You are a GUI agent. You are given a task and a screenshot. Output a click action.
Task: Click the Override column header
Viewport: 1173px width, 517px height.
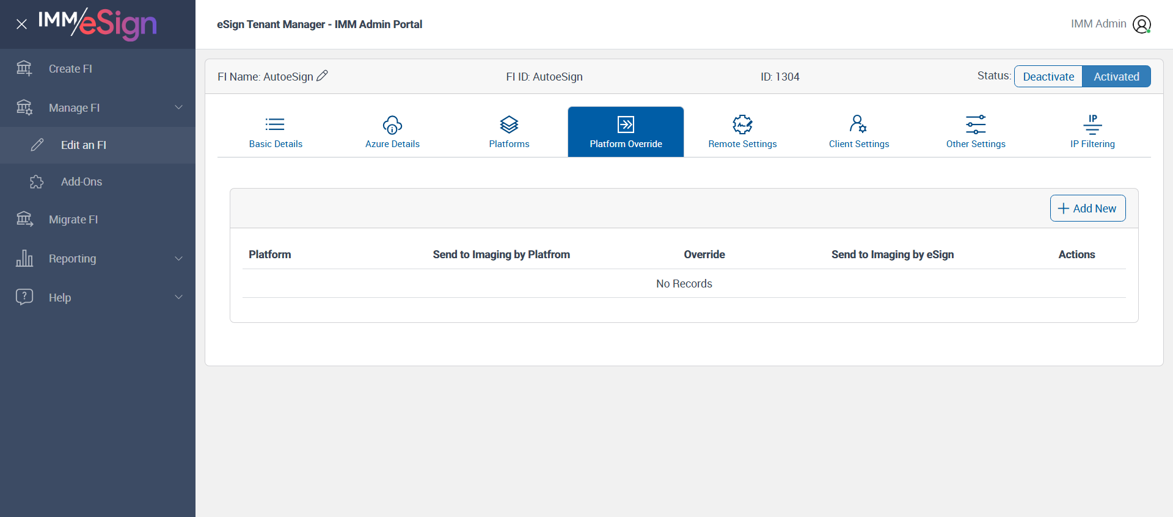pos(704,255)
